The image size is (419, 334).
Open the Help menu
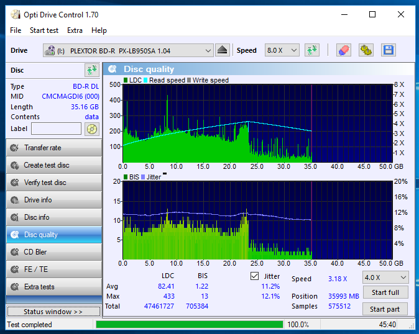pyautogui.click(x=99, y=30)
